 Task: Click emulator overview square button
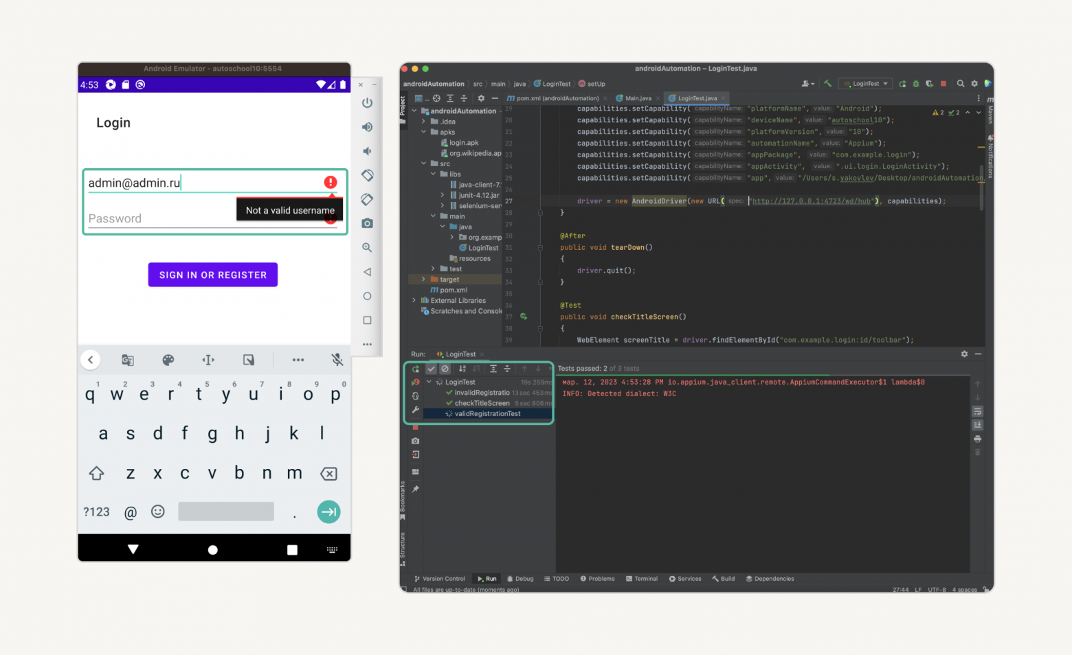367,320
